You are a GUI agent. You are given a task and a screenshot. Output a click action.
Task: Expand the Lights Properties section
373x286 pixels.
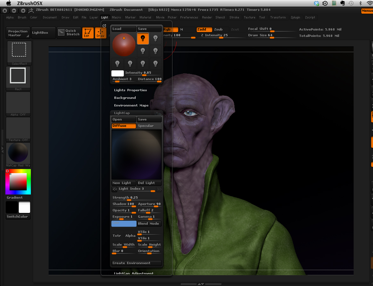click(130, 90)
